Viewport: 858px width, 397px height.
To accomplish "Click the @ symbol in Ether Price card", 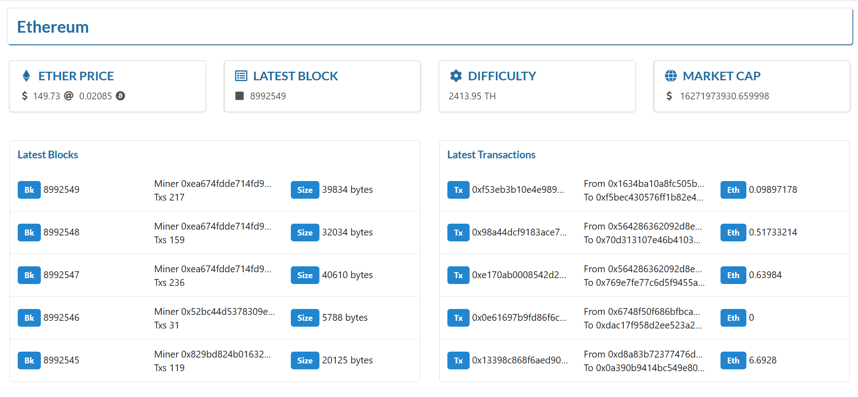I will coord(69,96).
